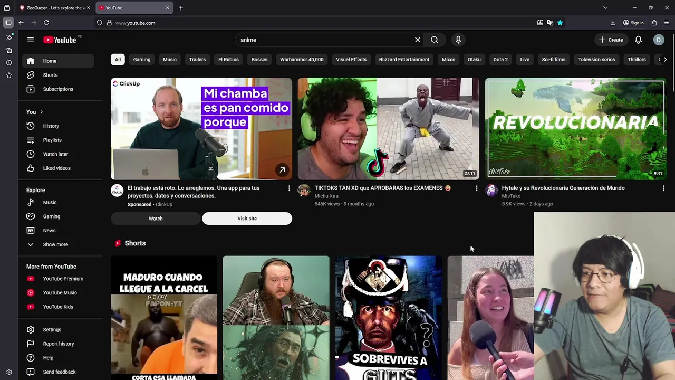Screen dimensions: 675x380
Task: Open more options for Hytale video
Action: pos(663,188)
